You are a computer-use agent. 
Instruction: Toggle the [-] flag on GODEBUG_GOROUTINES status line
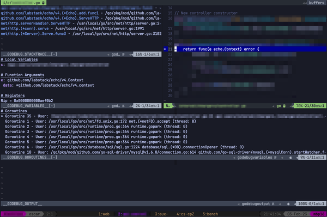54,158
